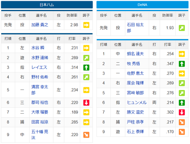
Task: Open player link 石上 泰輝
Action: (x=135, y=131)
